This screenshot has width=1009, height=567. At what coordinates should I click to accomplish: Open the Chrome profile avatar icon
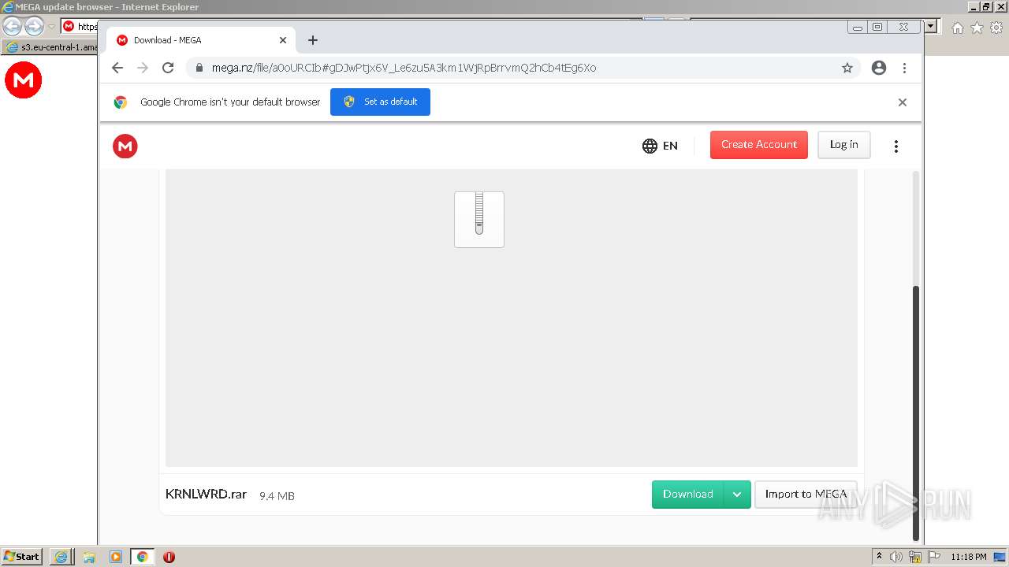(879, 68)
